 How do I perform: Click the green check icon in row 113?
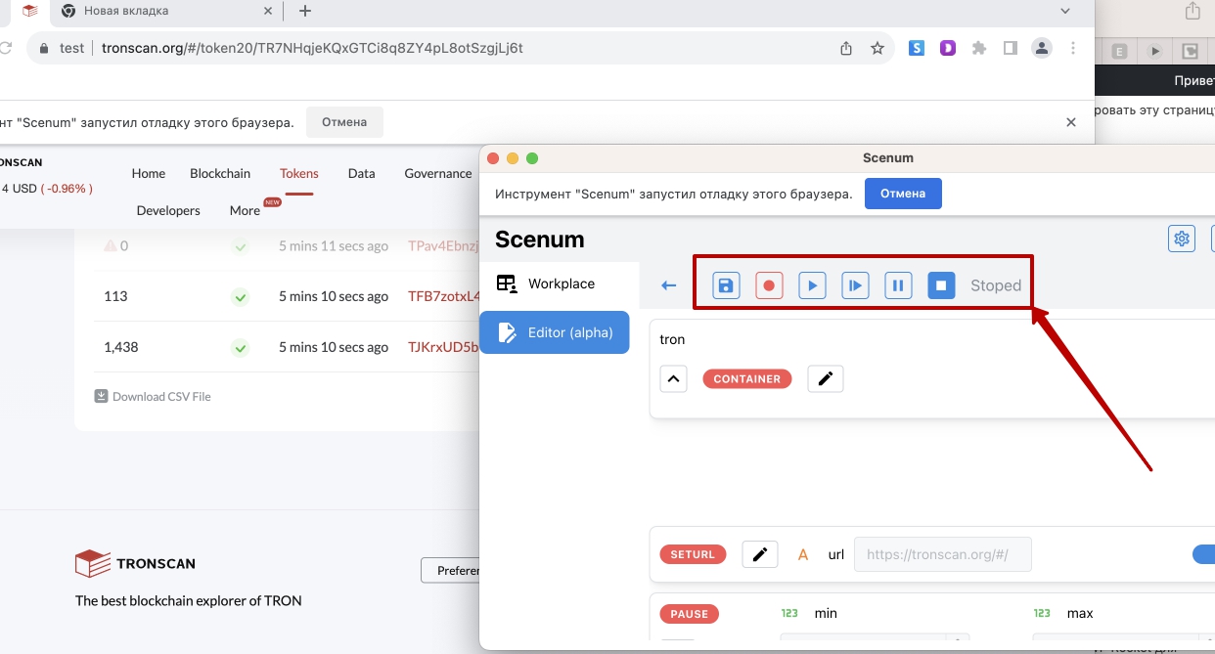(x=240, y=296)
